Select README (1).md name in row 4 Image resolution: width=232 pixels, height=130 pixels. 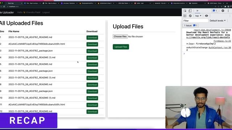click(32, 57)
